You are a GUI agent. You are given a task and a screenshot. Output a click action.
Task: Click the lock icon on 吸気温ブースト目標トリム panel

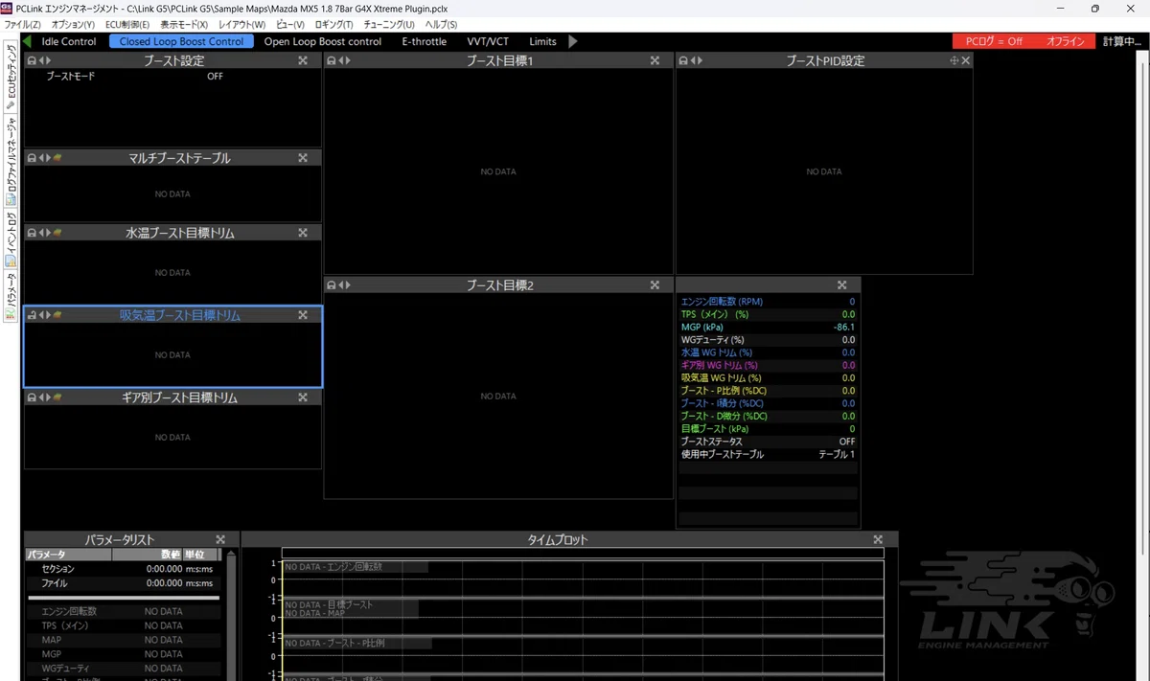(x=32, y=315)
